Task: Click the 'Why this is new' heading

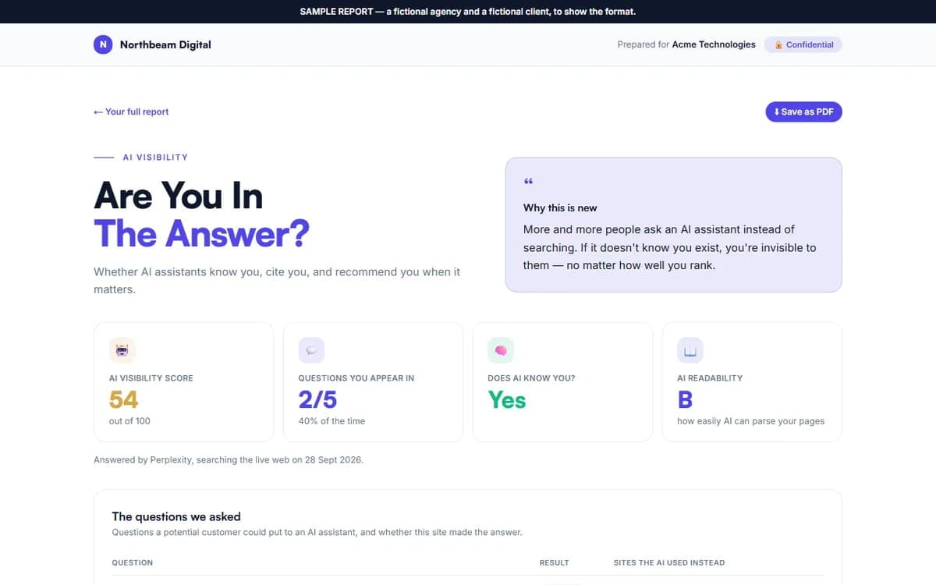Action: click(x=560, y=207)
